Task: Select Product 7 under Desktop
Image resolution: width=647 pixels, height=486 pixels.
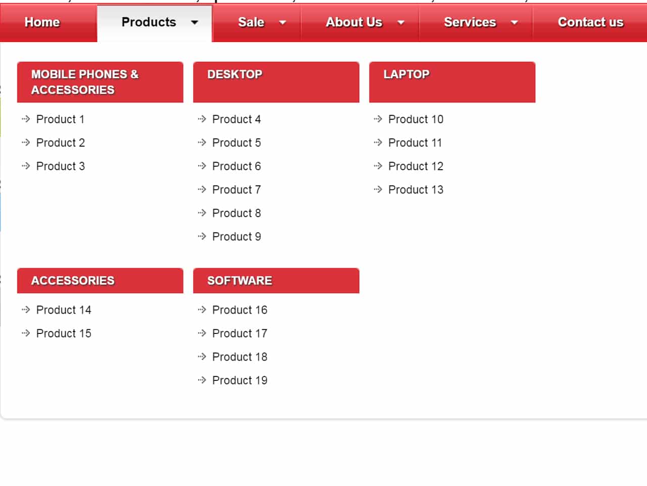Action: [236, 189]
